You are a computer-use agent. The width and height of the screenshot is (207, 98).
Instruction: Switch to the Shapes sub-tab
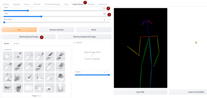pos(16,43)
